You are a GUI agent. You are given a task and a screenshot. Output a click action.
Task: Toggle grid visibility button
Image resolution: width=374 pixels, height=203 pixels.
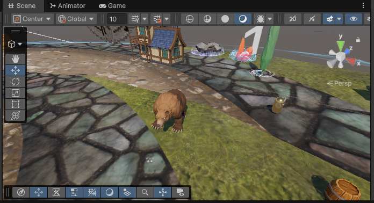click(135, 19)
